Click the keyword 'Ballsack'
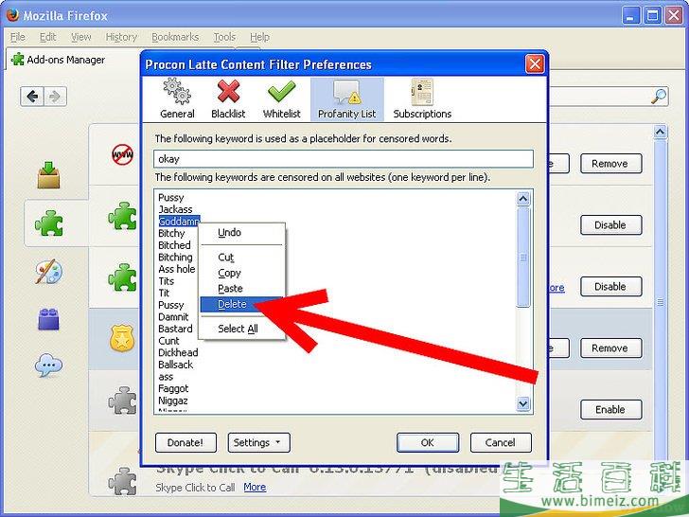This screenshot has height=517, width=689. tap(175, 365)
